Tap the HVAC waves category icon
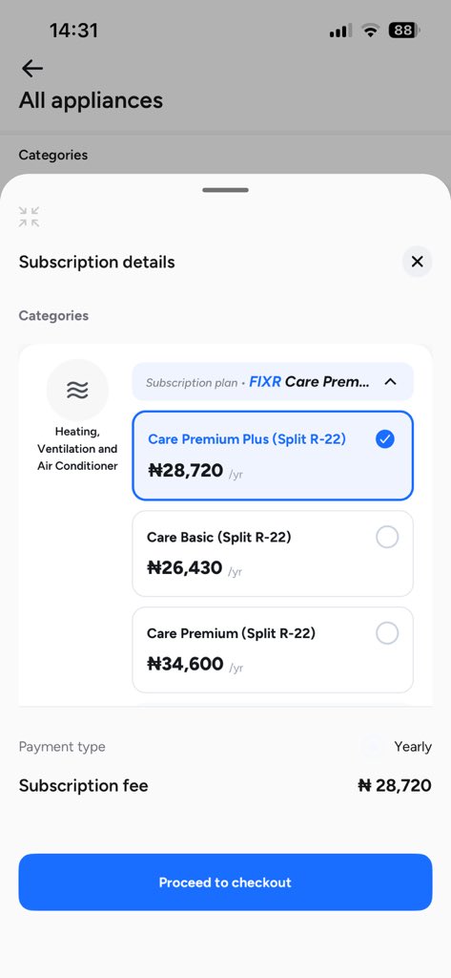 (77, 391)
